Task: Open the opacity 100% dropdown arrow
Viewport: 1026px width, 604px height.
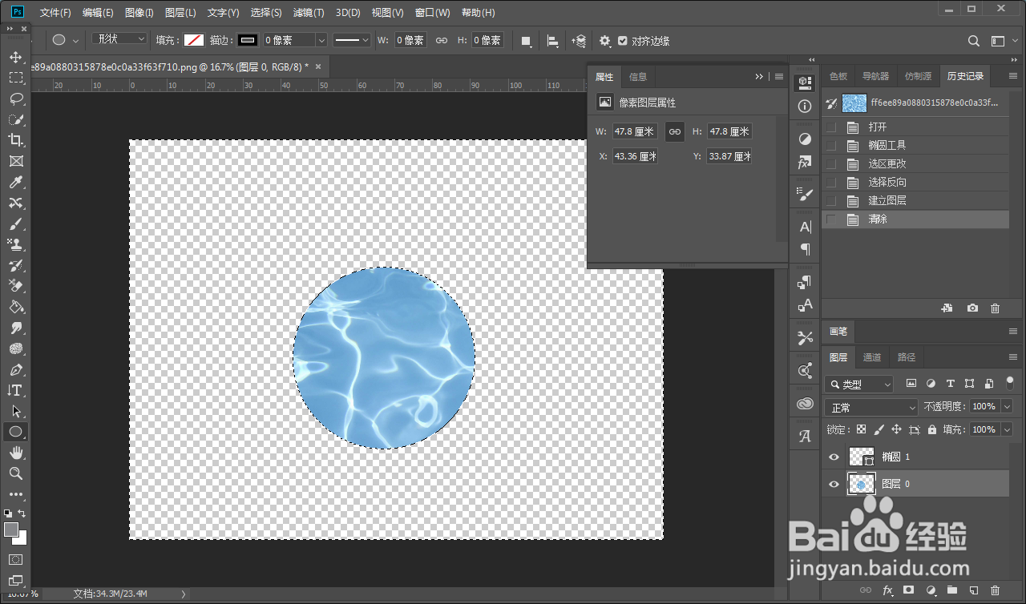Action: point(1008,407)
